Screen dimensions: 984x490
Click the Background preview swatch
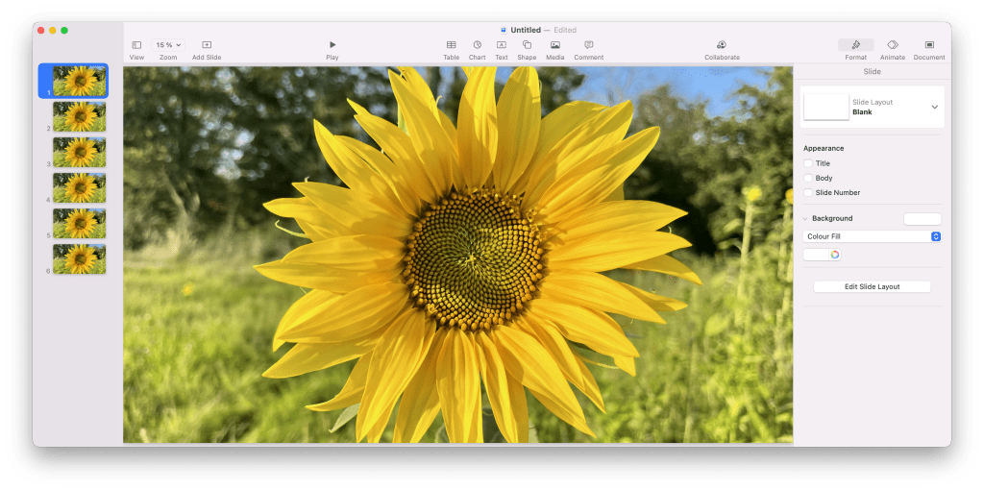tap(922, 219)
